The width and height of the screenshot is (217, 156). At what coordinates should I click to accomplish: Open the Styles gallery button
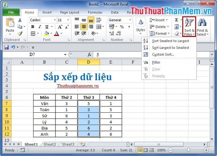[x=140, y=26]
